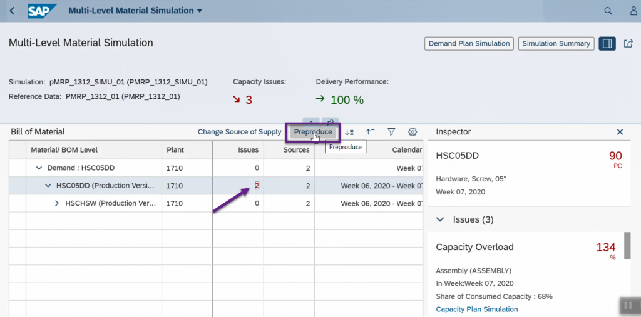Click Change Source of Supply
Viewport: 641px width, 317px height.
[x=240, y=132]
